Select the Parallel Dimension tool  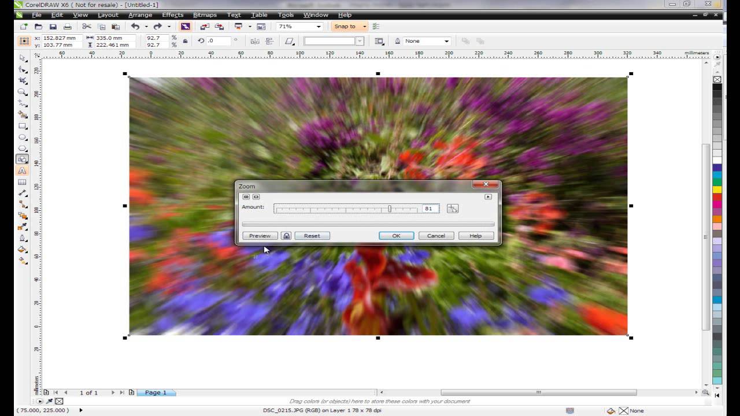pyautogui.click(x=22, y=193)
